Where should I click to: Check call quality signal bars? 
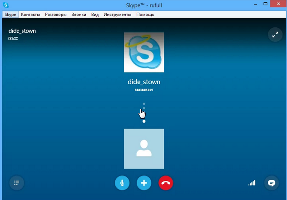tap(252, 183)
